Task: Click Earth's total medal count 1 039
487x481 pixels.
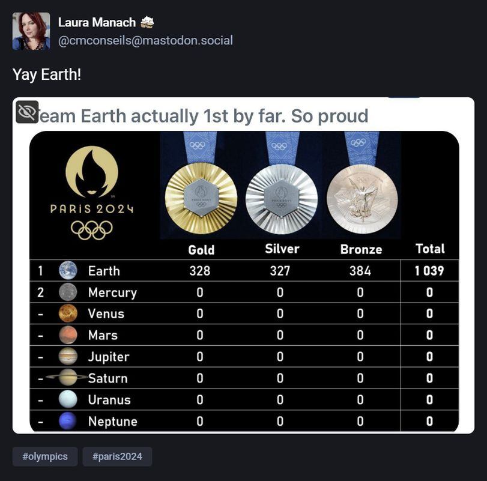Action: (429, 271)
